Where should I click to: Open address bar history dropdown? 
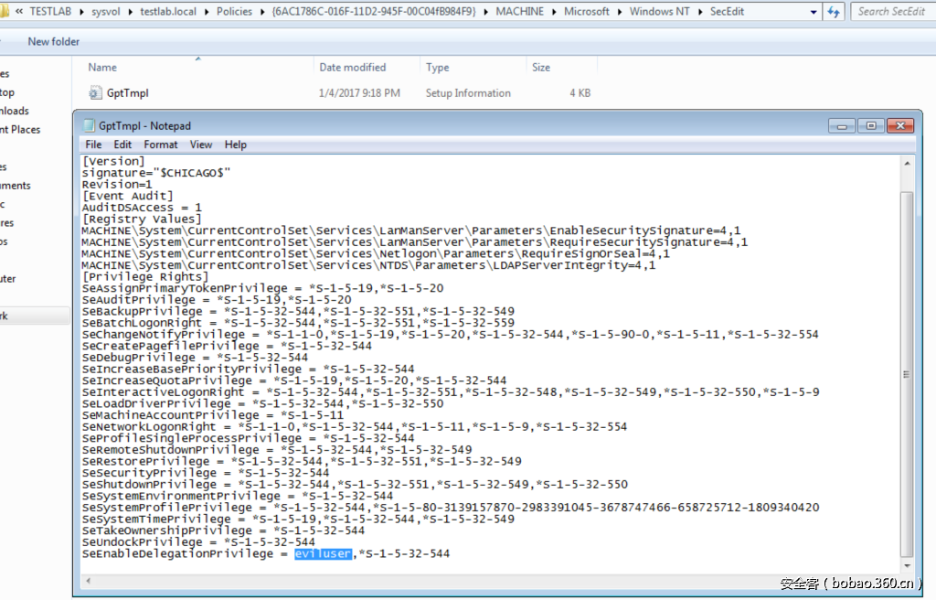[813, 11]
